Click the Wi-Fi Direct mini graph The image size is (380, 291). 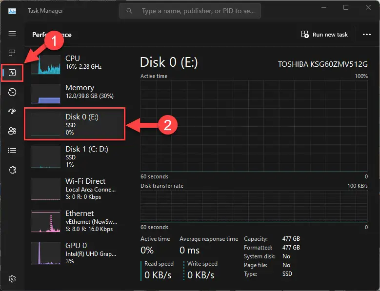[46, 189]
